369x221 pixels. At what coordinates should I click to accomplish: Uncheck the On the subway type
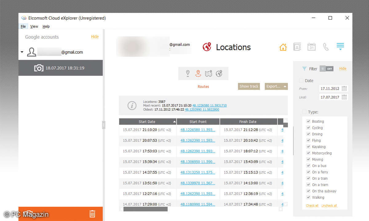click(308, 191)
